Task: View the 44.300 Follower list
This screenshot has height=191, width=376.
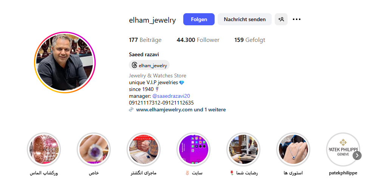Action: pos(198,40)
